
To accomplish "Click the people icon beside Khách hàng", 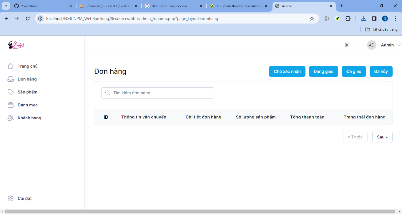I will pyautogui.click(x=11, y=118).
